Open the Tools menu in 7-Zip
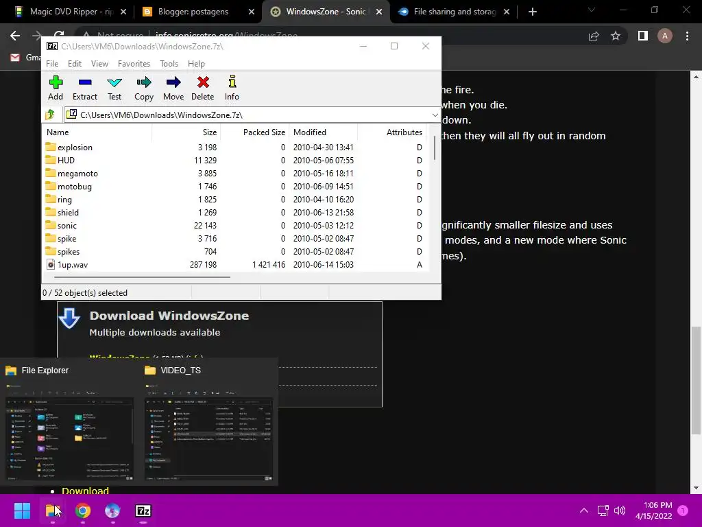This screenshot has height=527, width=702. (169, 64)
